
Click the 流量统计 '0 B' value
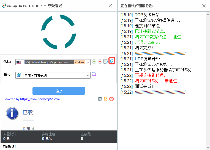coord(6,139)
